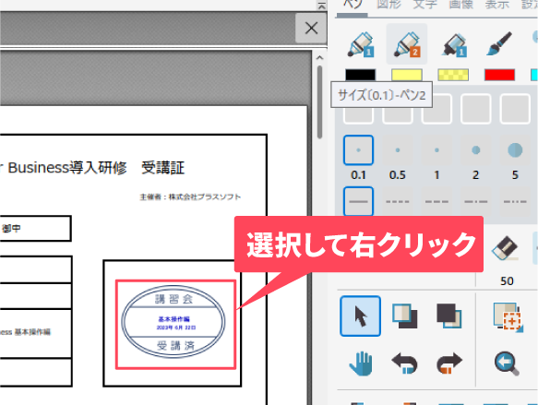Select the Pen 1 marker tool
The height and width of the screenshot is (405, 538).
tap(361, 44)
